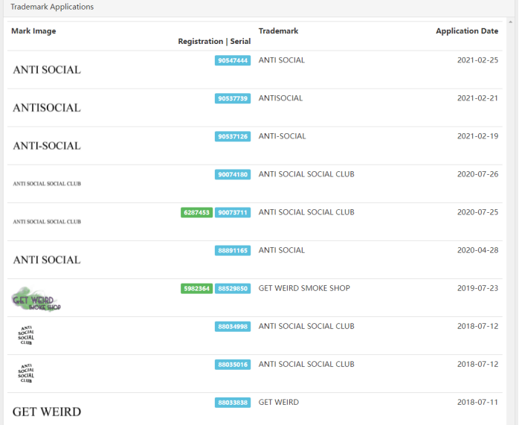Image resolution: width=519 pixels, height=425 pixels.
Task: Open serial number 88033838 badge
Action: pyautogui.click(x=232, y=403)
